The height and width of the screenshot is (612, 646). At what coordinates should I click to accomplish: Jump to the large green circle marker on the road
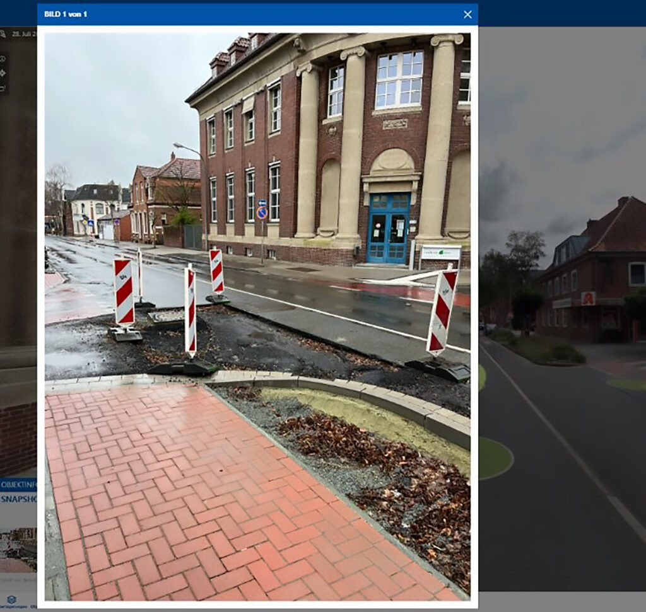(495, 458)
